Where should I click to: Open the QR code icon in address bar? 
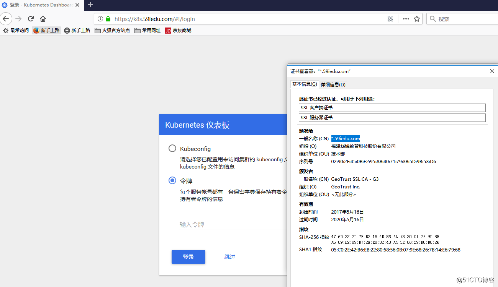tap(390, 19)
